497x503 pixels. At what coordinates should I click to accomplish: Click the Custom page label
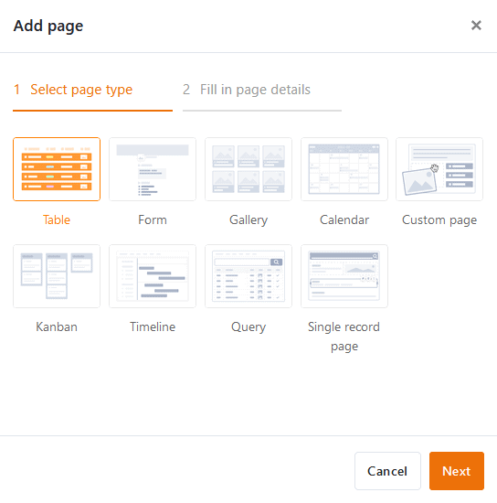(439, 220)
